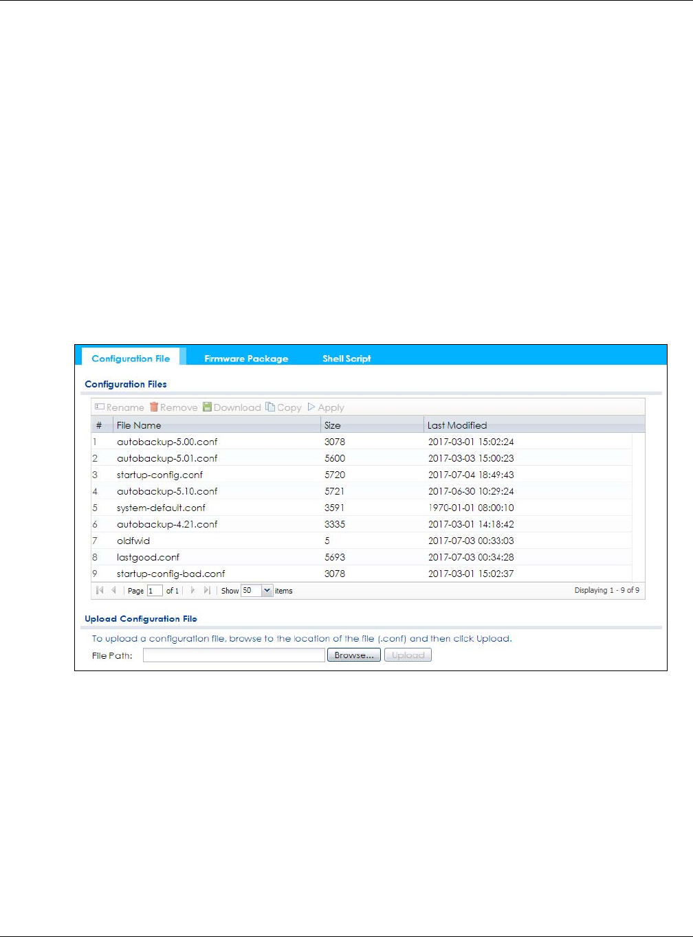Switch to Firmware Package tab
The width and height of the screenshot is (693, 937).
click(x=246, y=358)
